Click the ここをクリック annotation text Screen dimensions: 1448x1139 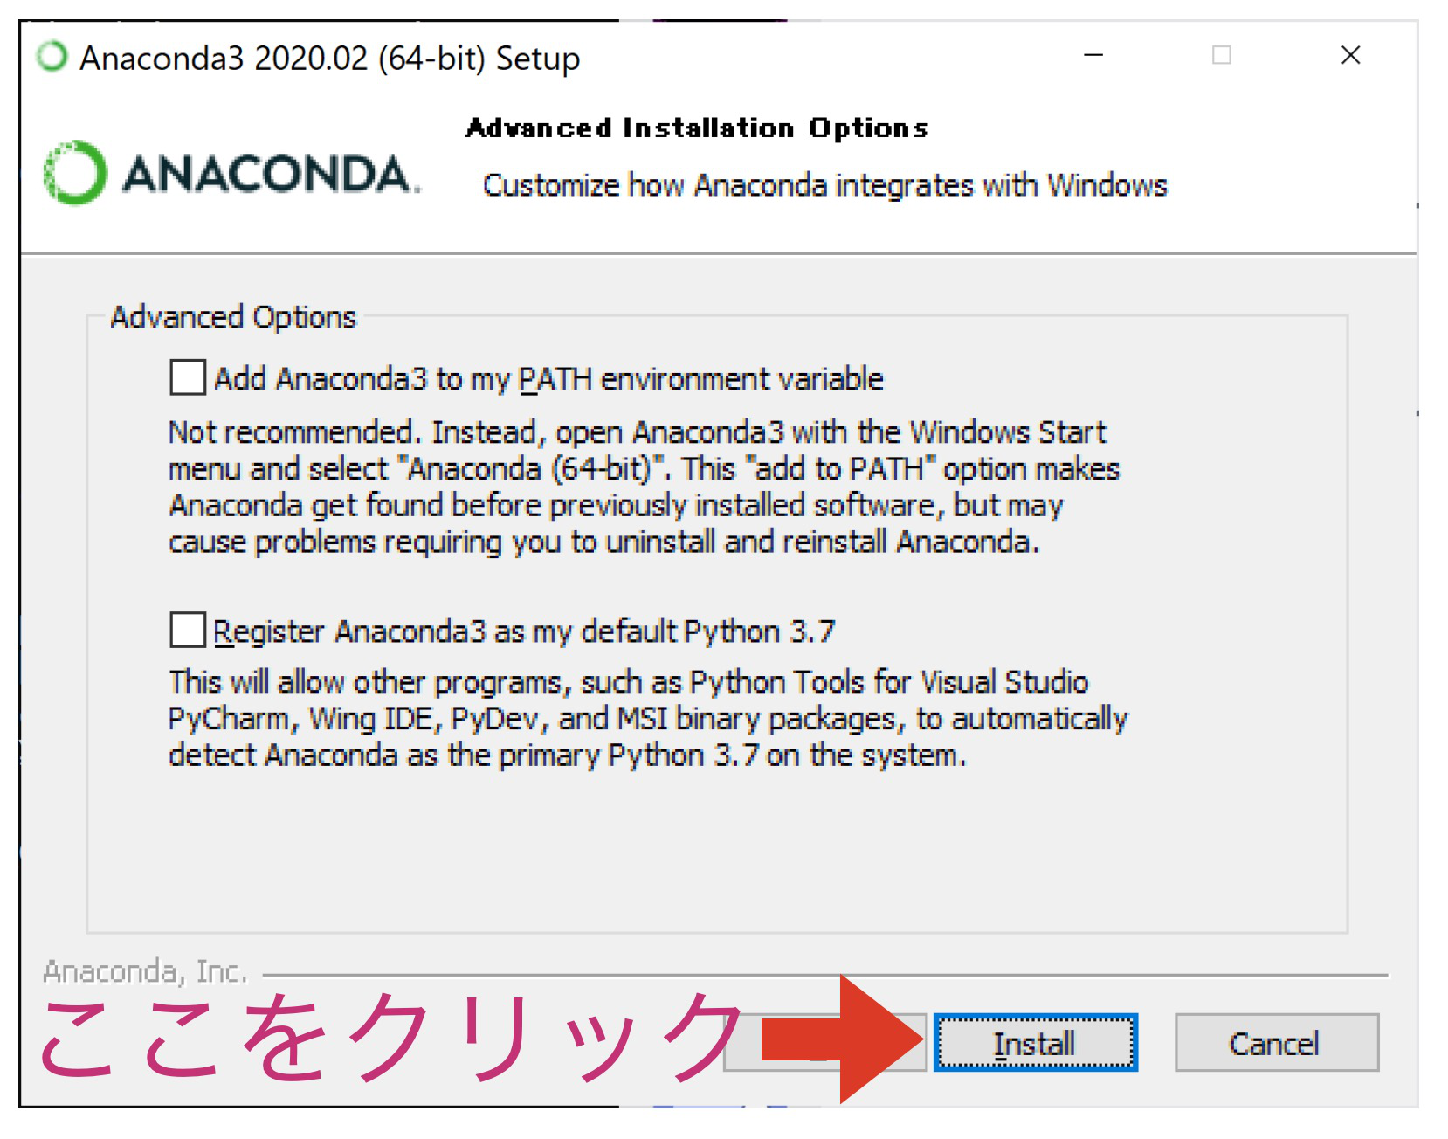pyautogui.click(x=384, y=1044)
